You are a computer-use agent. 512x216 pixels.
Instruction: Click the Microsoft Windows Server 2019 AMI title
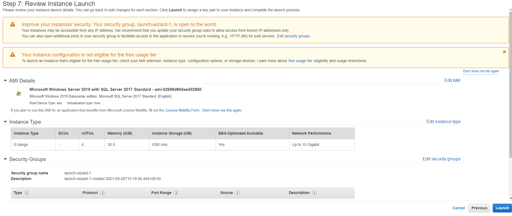[x=115, y=89]
